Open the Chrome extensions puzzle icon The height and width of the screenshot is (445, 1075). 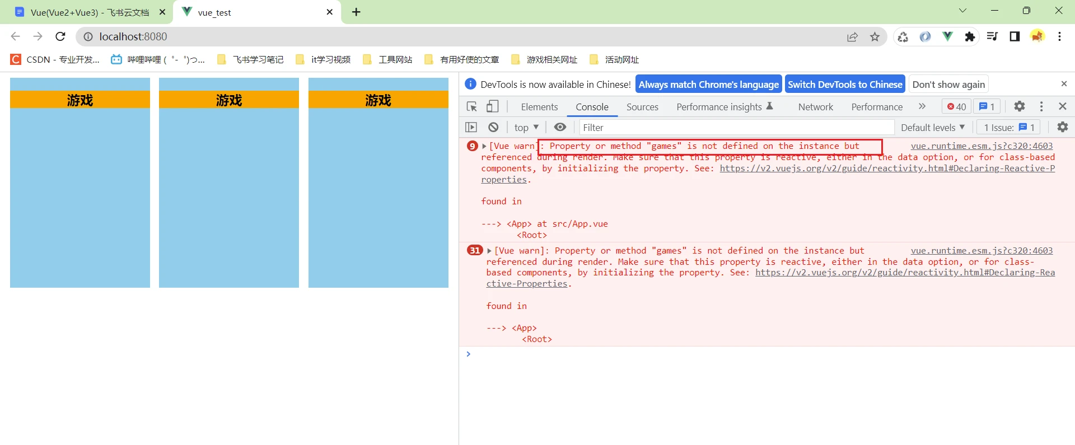coord(970,36)
